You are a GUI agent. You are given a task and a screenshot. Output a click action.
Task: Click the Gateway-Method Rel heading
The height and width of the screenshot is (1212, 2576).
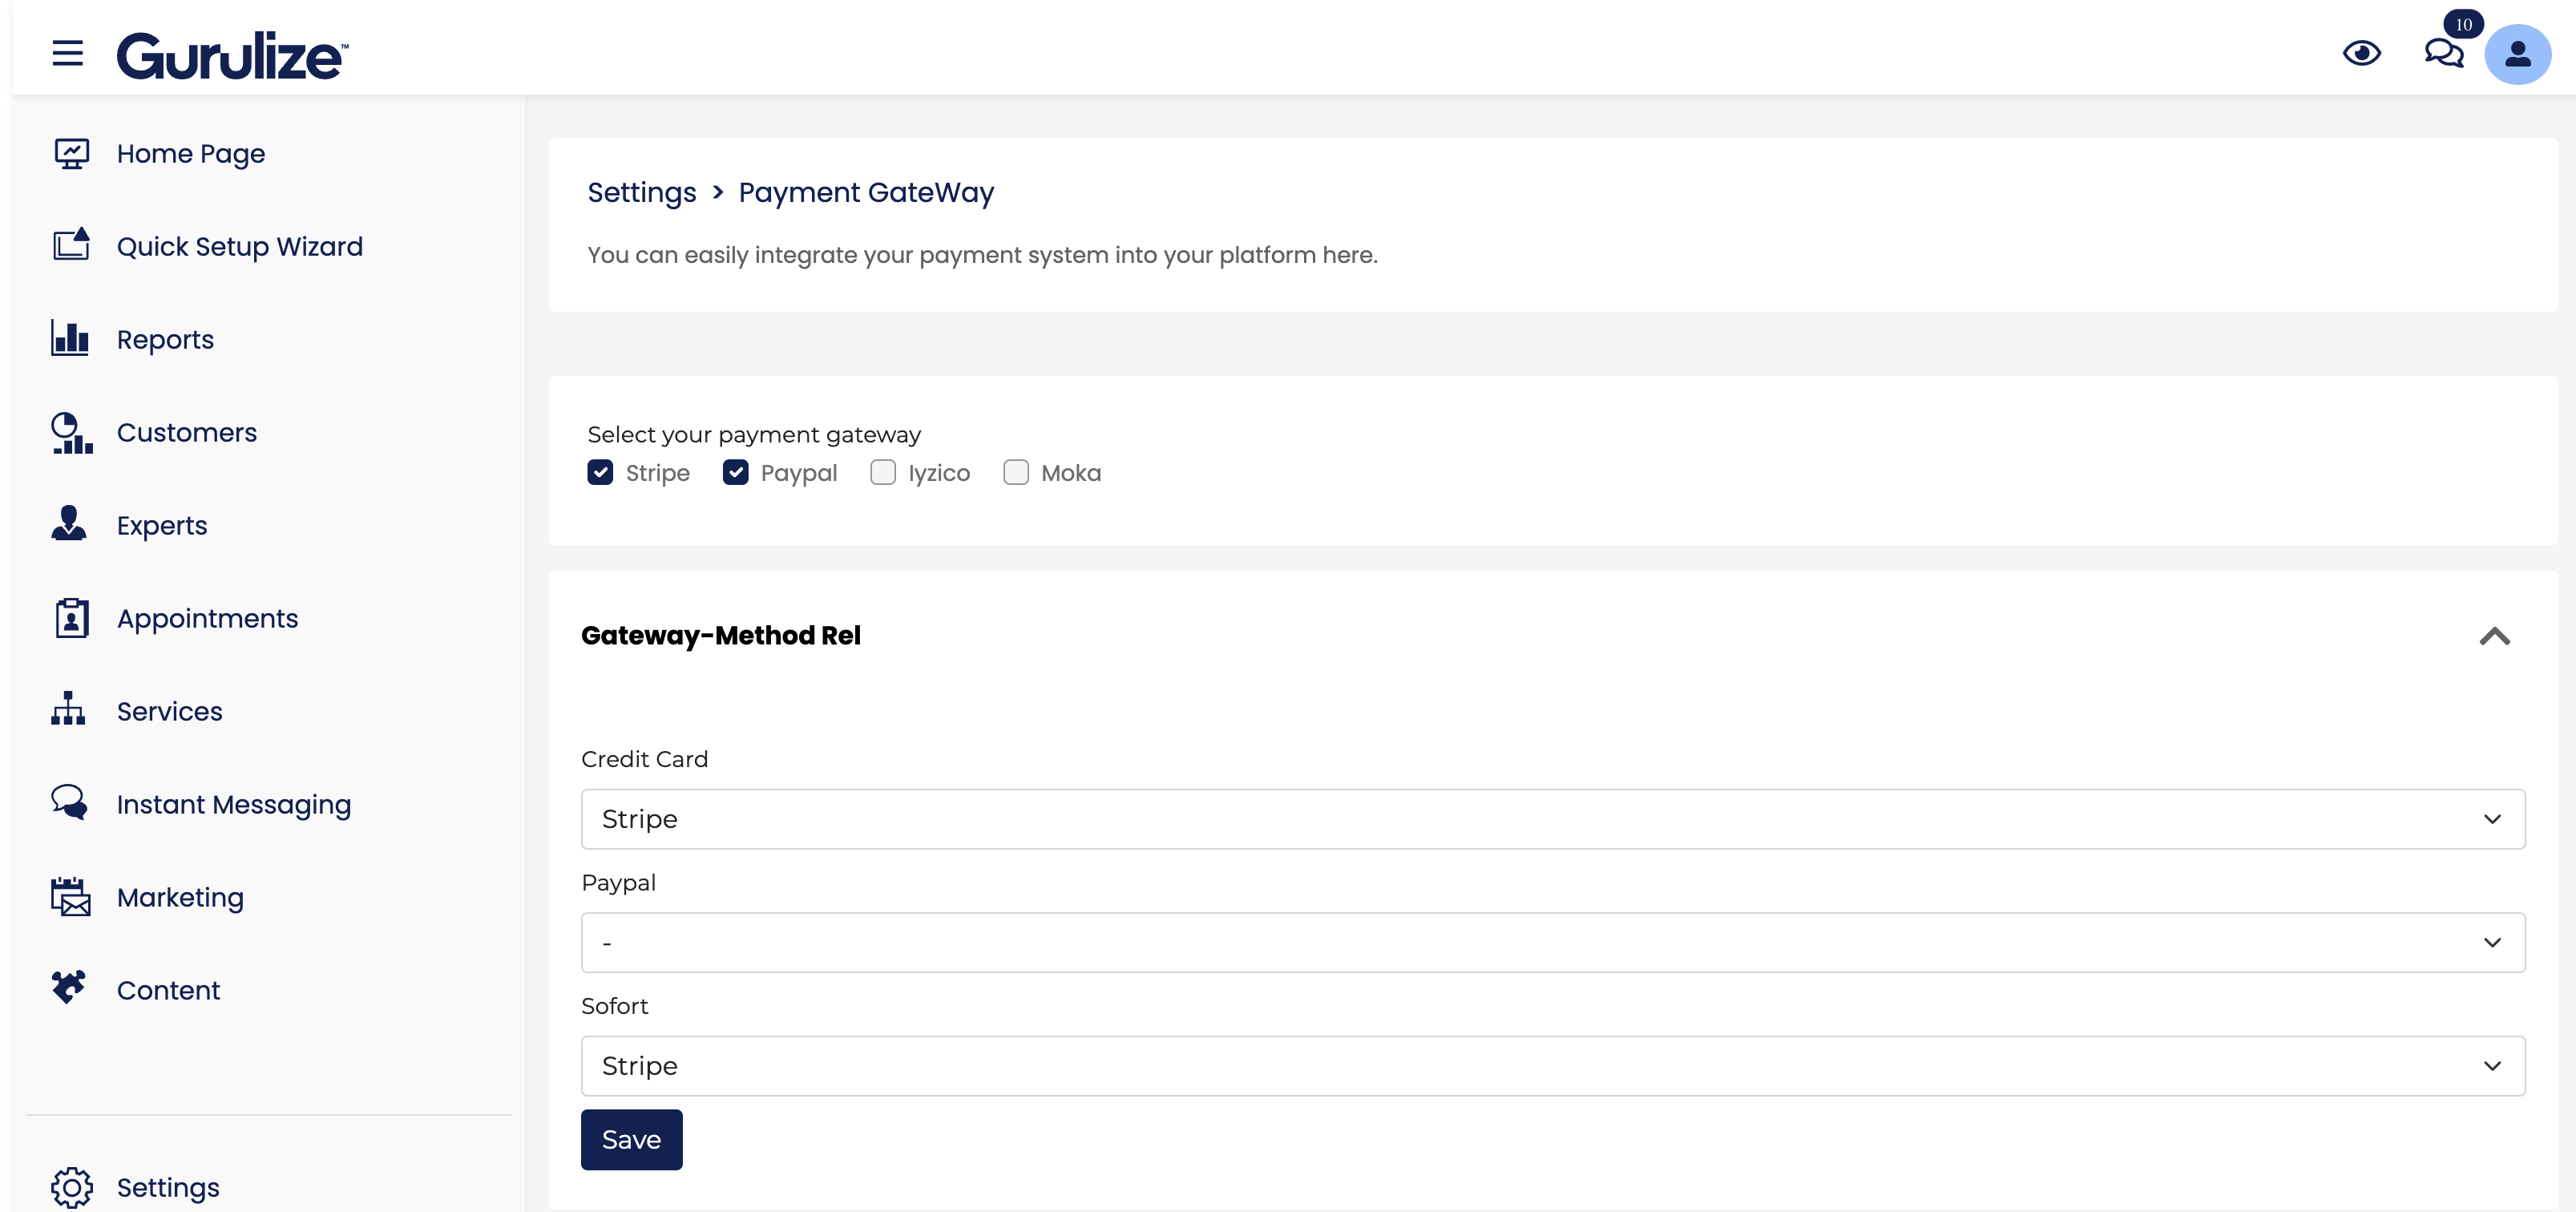click(721, 636)
